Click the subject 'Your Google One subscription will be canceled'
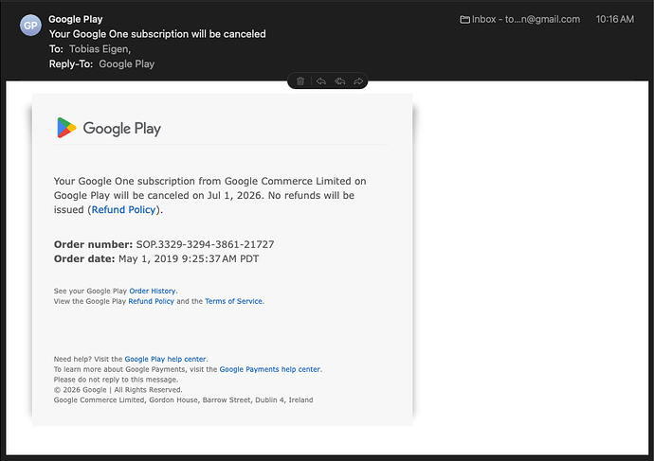 click(157, 34)
